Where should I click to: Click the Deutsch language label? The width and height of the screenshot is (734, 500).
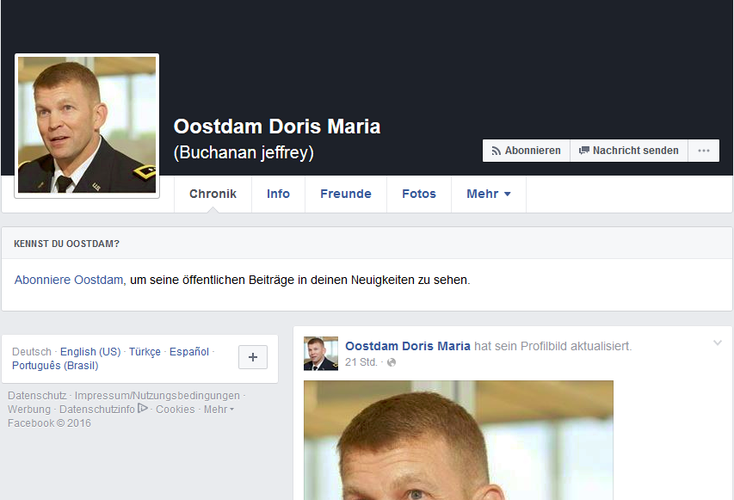click(32, 352)
